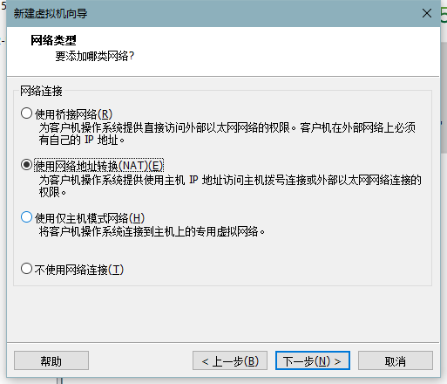447x384 pixels.
Task: Enable the 使用仅主机模式网络(H) radio button circle
Action: click(26, 217)
